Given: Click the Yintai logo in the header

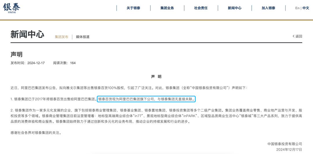Looking at the screenshot, I should point(12,8).
